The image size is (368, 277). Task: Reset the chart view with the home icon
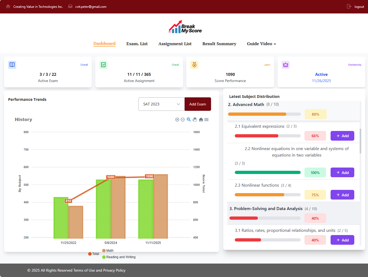pos(201,119)
